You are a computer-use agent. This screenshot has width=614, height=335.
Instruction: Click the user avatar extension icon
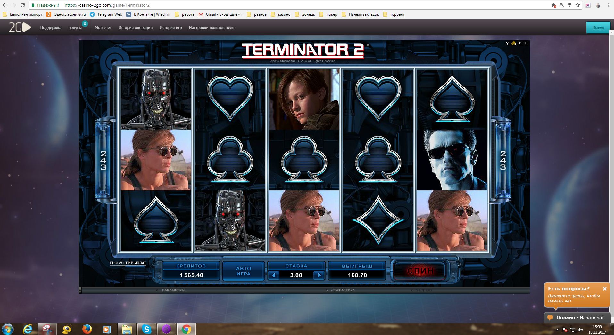click(598, 5)
